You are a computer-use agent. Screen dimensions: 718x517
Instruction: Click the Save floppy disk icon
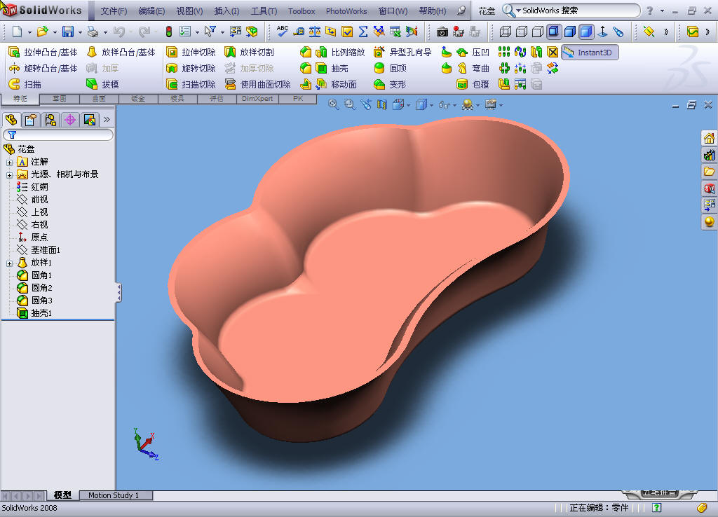68,32
